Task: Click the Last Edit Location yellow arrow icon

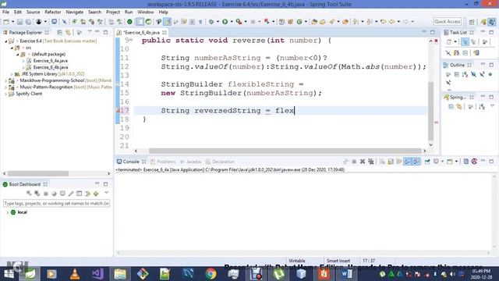Action: [x=384, y=22]
